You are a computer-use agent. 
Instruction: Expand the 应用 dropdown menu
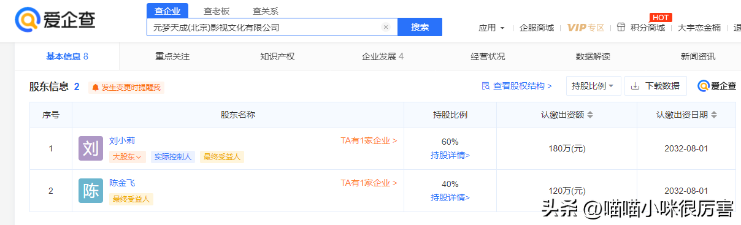tap(492, 28)
